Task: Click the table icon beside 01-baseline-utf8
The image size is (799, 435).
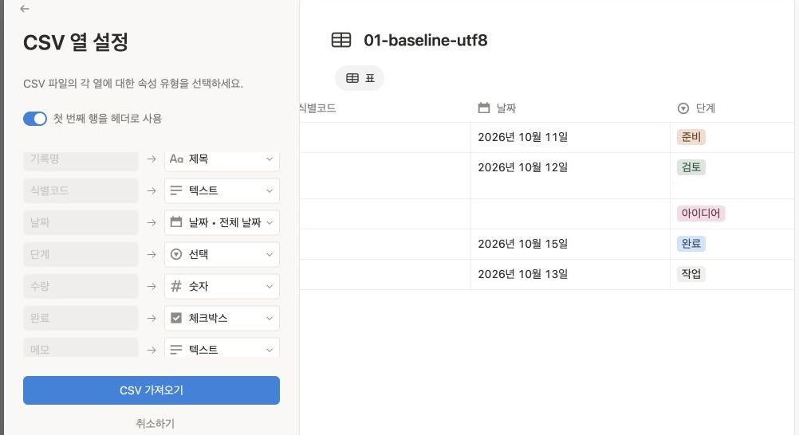Action: click(341, 40)
